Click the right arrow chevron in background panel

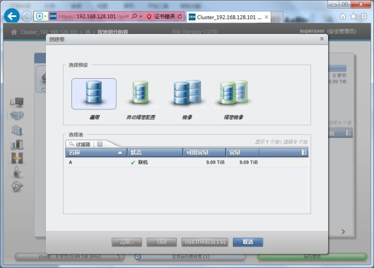click(343, 231)
